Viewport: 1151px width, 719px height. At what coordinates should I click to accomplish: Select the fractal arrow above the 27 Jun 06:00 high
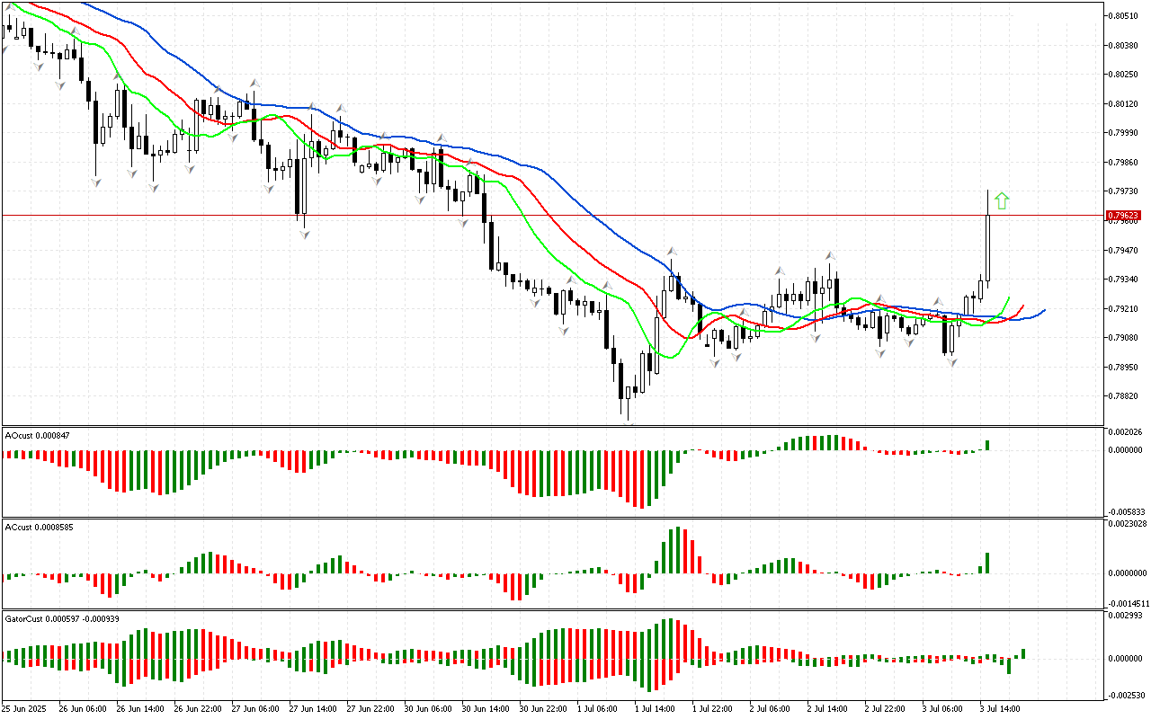[x=255, y=83]
